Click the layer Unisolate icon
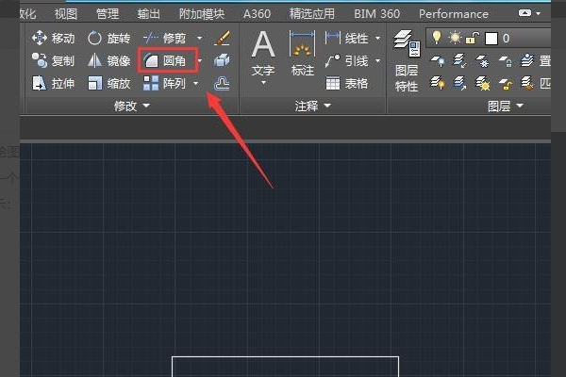Image resolution: width=566 pixels, height=377 pixels. [x=459, y=83]
